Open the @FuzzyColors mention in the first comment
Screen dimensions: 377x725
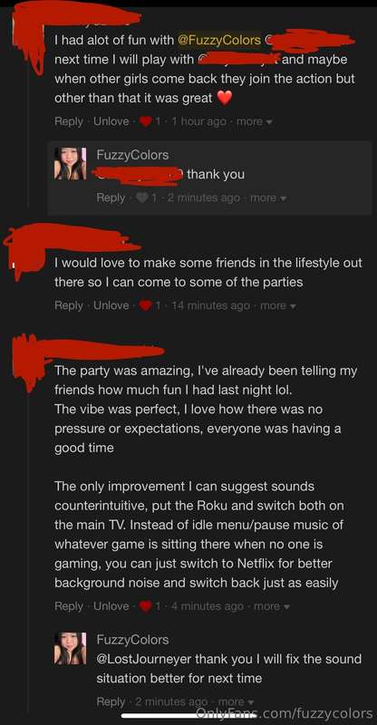pyautogui.click(x=219, y=40)
